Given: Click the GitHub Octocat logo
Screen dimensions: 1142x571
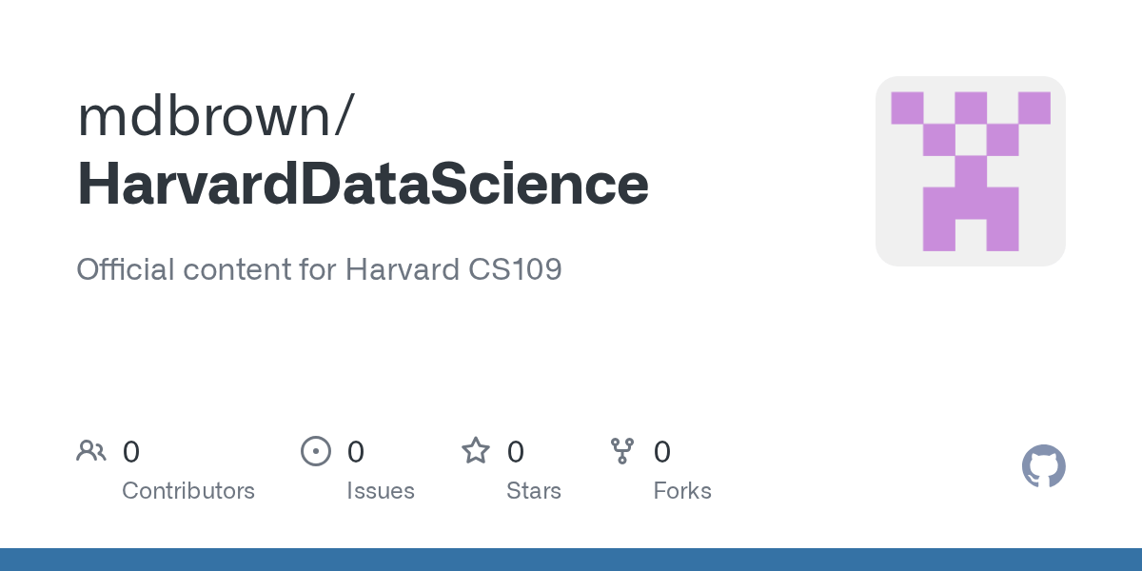Looking at the screenshot, I should coord(1043,466).
